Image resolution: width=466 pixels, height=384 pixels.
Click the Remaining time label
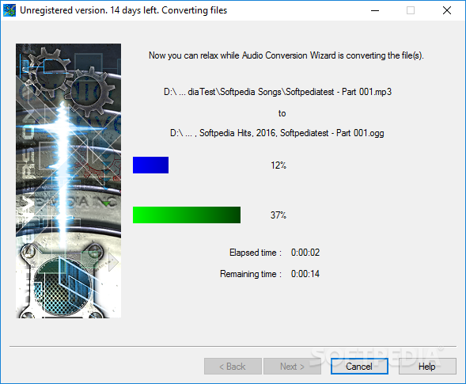click(251, 274)
